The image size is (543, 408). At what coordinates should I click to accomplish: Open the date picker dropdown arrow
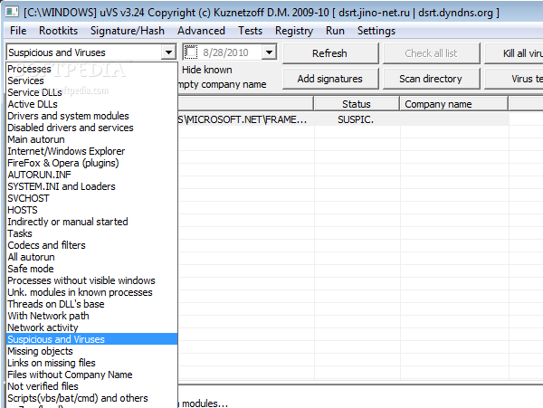[268, 52]
